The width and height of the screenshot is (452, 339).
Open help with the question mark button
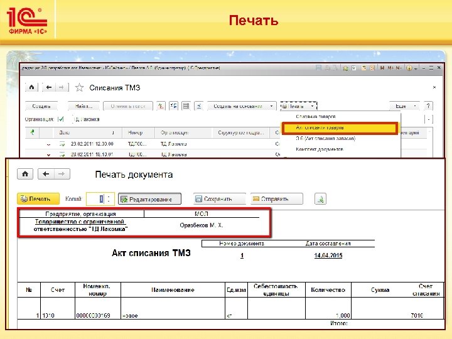(428, 106)
